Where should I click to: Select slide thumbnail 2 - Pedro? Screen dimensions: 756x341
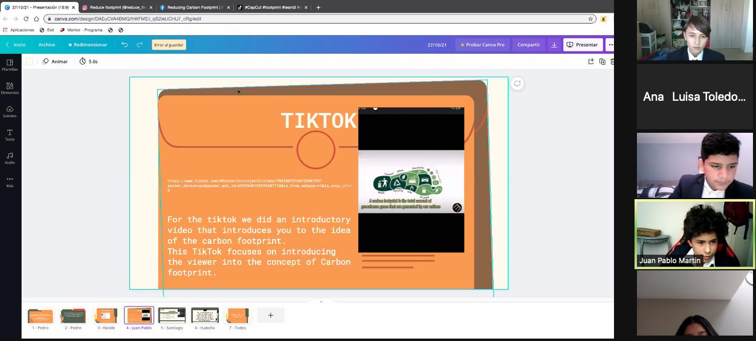pyautogui.click(x=73, y=316)
